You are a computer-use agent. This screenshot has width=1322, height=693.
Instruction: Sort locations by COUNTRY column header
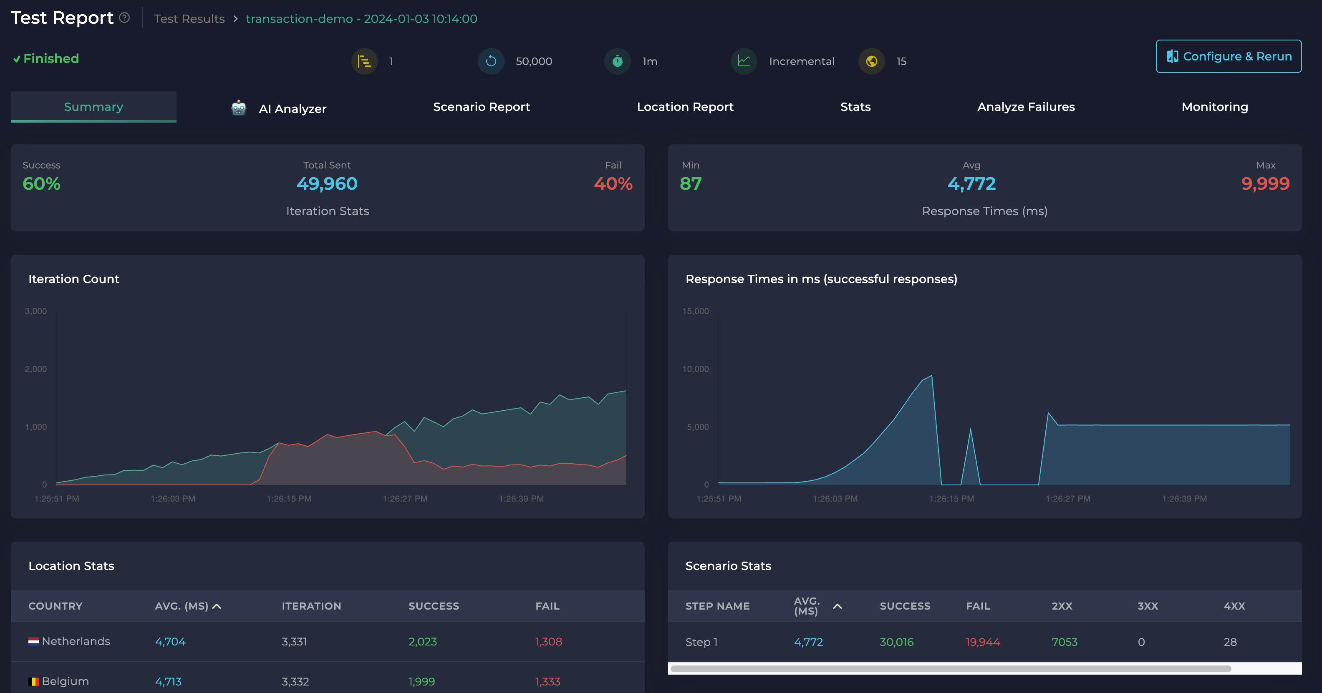(x=56, y=606)
